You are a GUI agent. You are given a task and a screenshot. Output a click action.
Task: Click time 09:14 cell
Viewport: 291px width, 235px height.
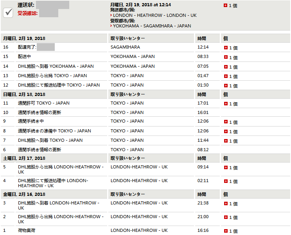point(203,167)
